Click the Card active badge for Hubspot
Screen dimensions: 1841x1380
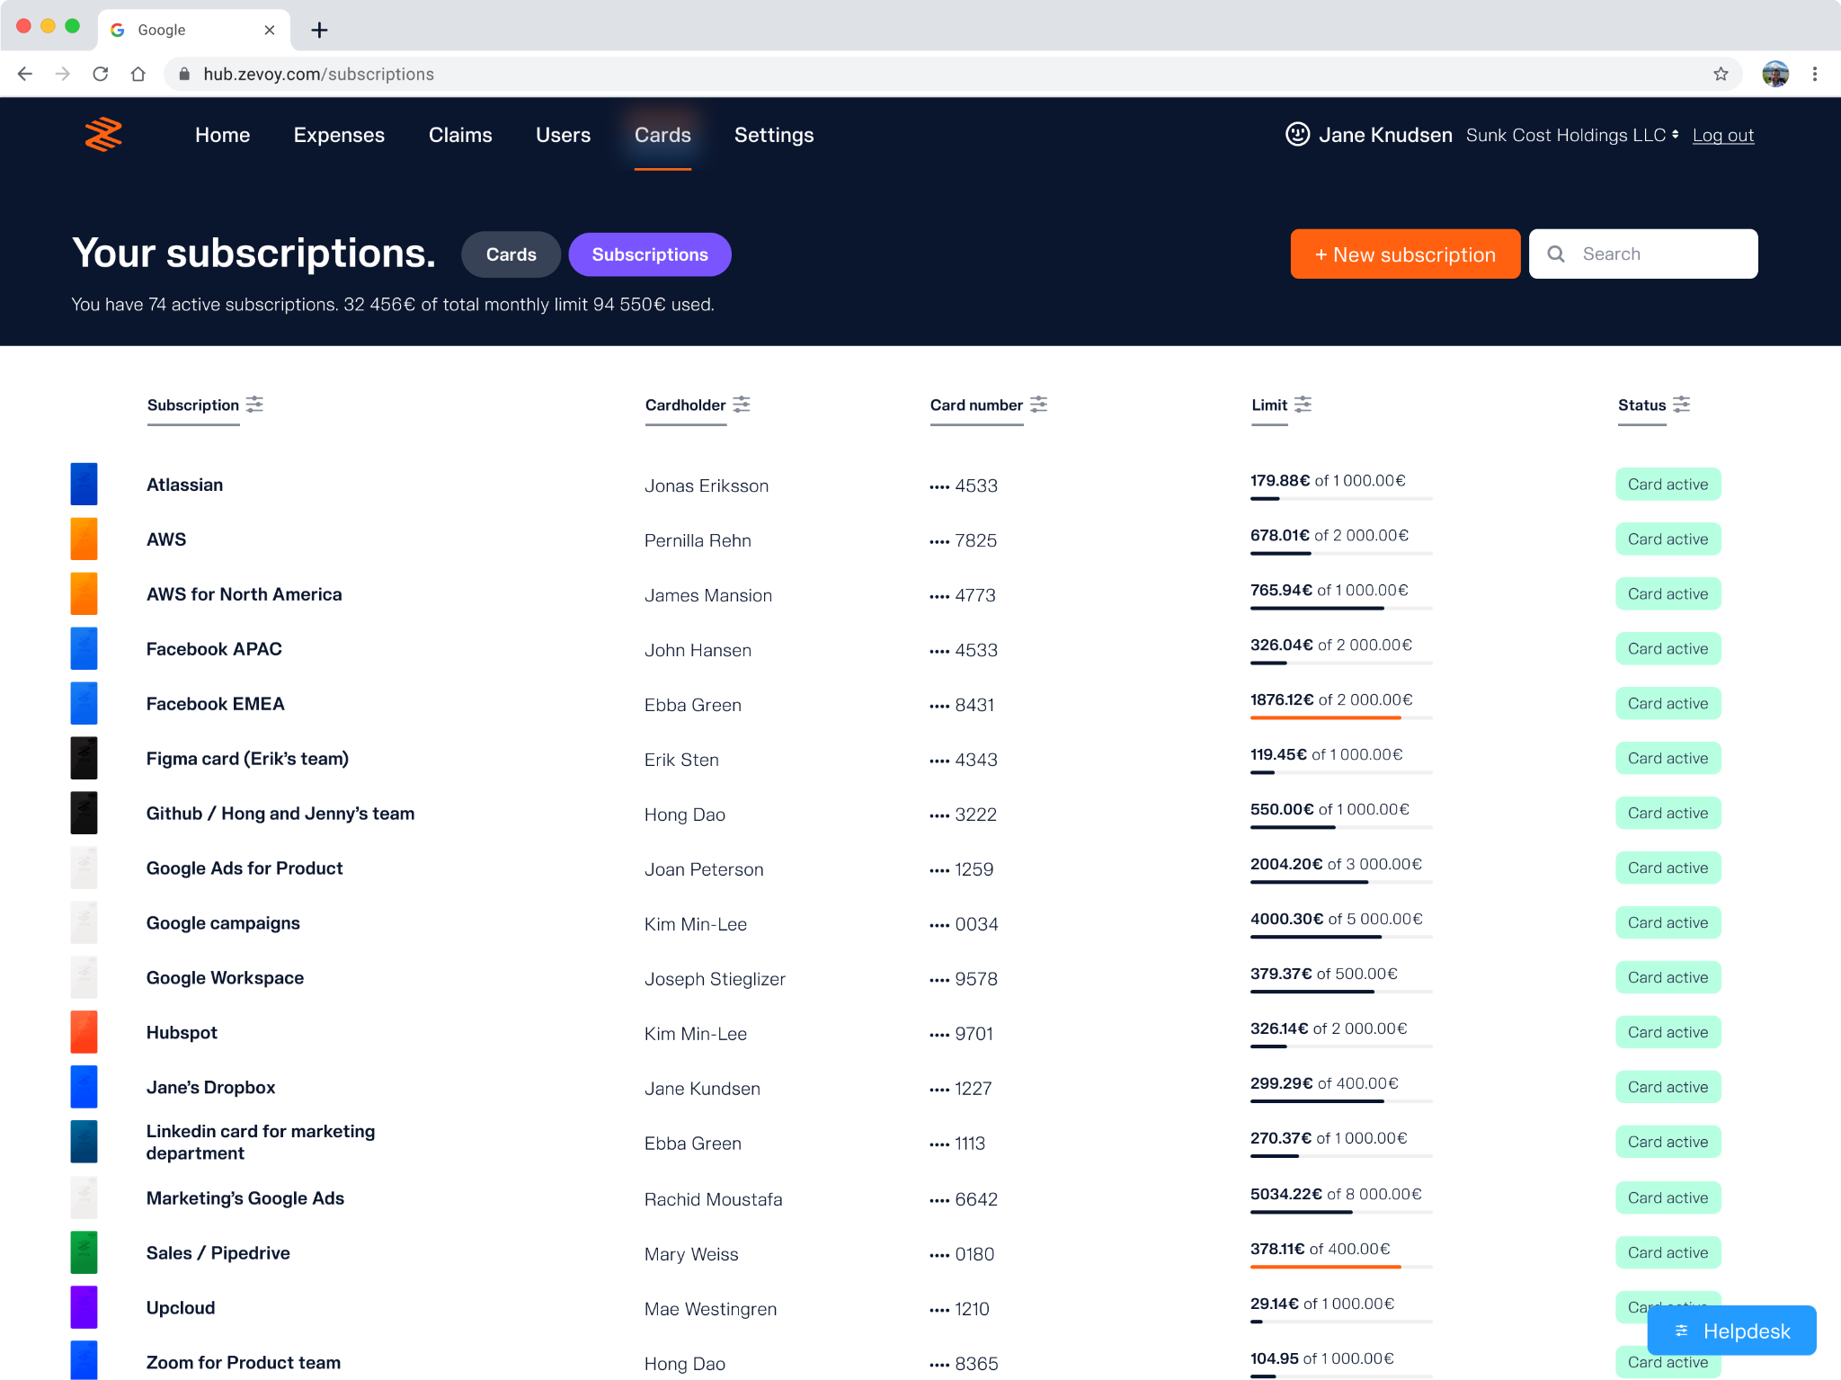click(x=1668, y=1032)
